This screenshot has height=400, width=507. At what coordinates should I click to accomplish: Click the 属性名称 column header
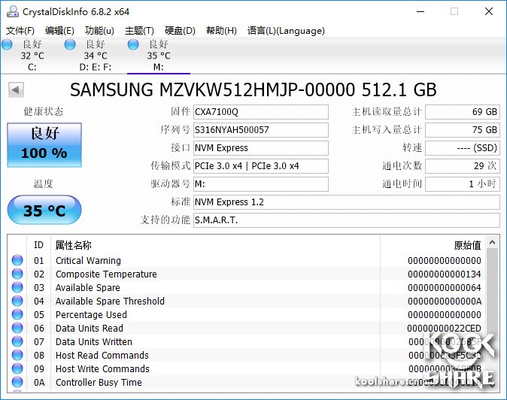(215, 245)
